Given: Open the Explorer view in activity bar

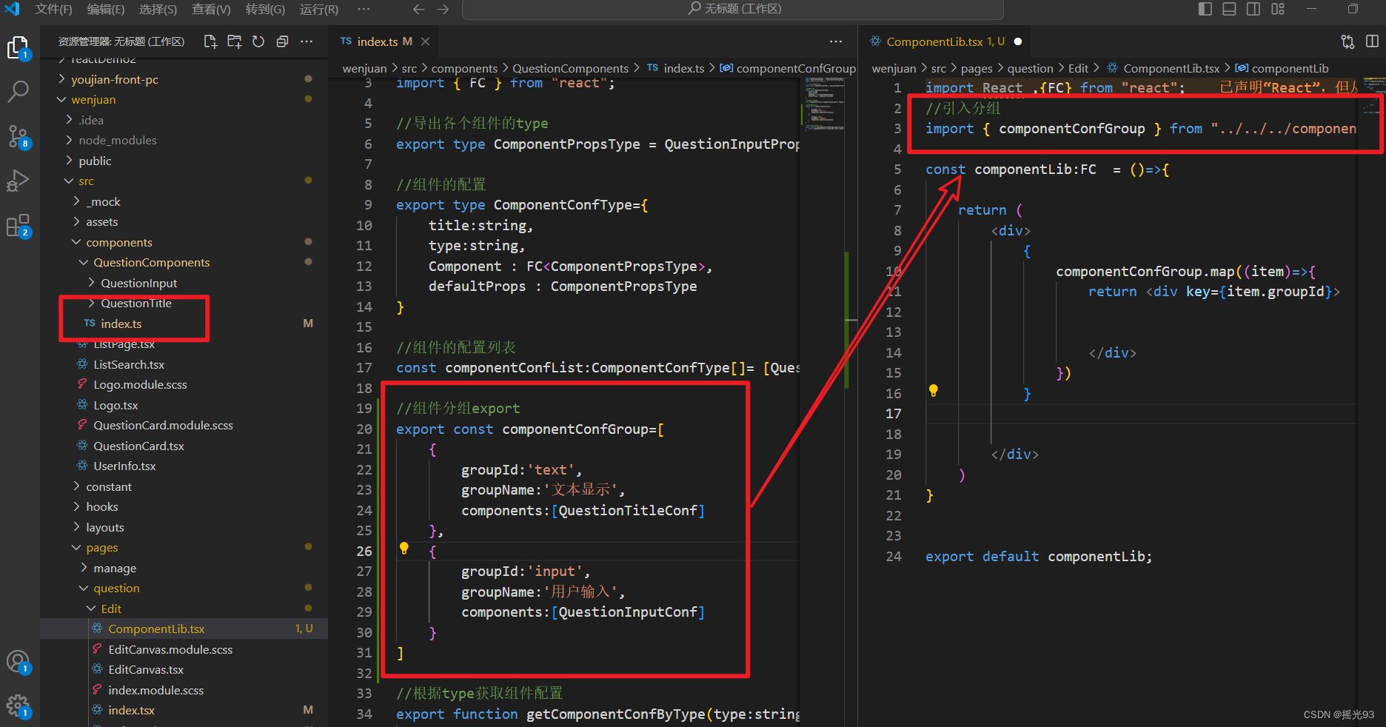Looking at the screenshot, I should pyautogui.click(x=18, y=48).
